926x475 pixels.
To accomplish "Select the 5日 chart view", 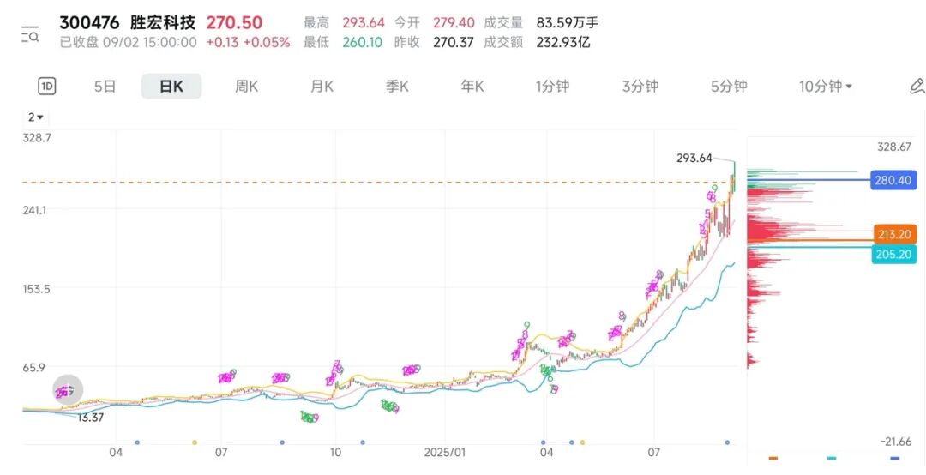I will (105, 86).
